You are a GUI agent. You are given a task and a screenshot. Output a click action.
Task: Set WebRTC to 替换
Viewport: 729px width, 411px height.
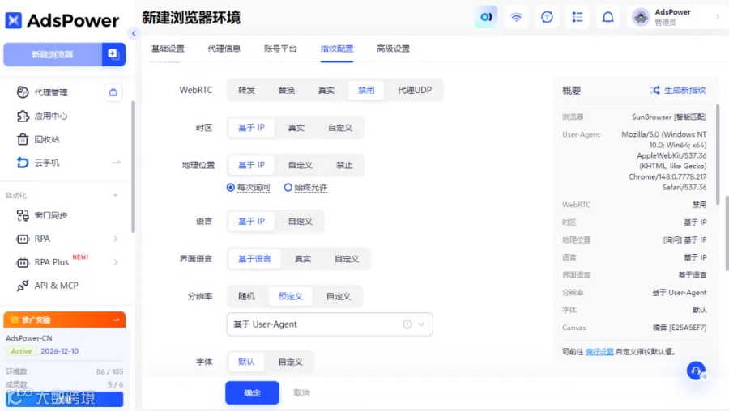pos(287,90)
